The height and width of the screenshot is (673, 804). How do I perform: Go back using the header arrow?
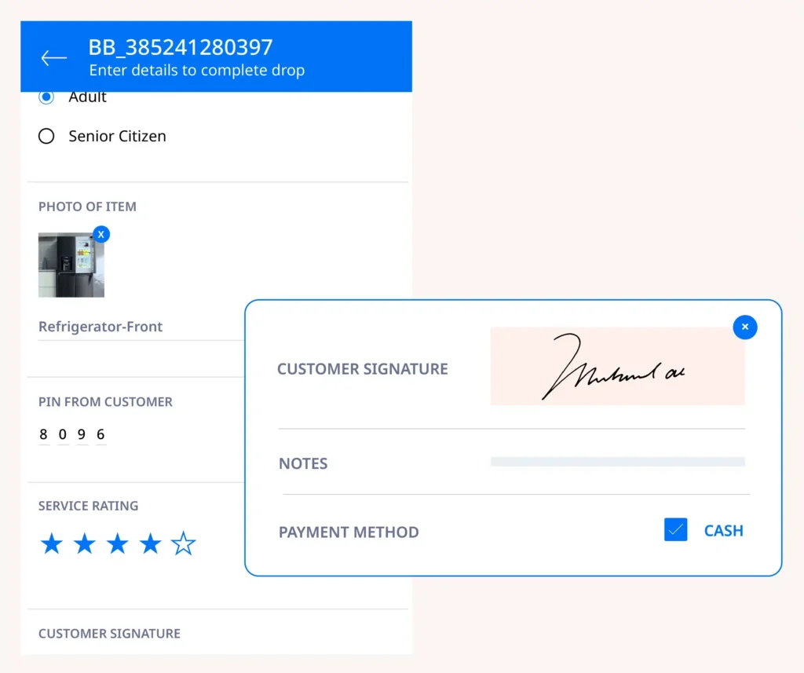[53, 58]
